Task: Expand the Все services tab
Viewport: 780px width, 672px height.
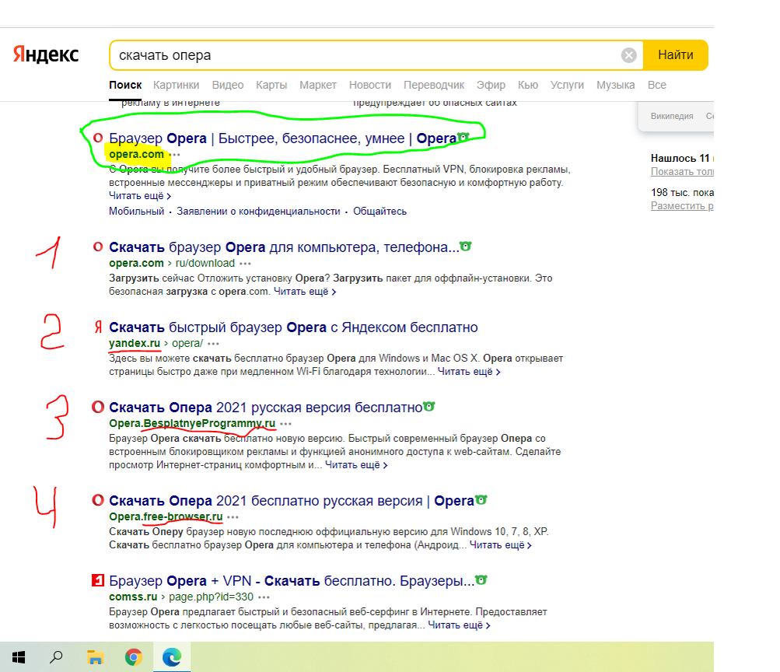Action: pos(656,85)
